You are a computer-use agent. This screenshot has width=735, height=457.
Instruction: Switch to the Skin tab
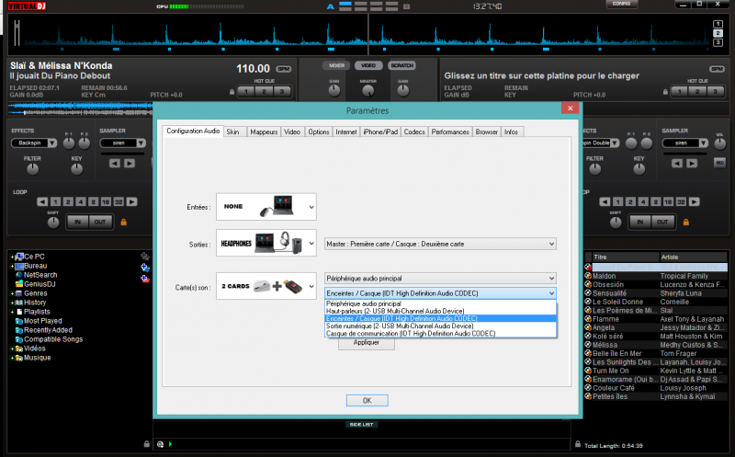point(233,132)
